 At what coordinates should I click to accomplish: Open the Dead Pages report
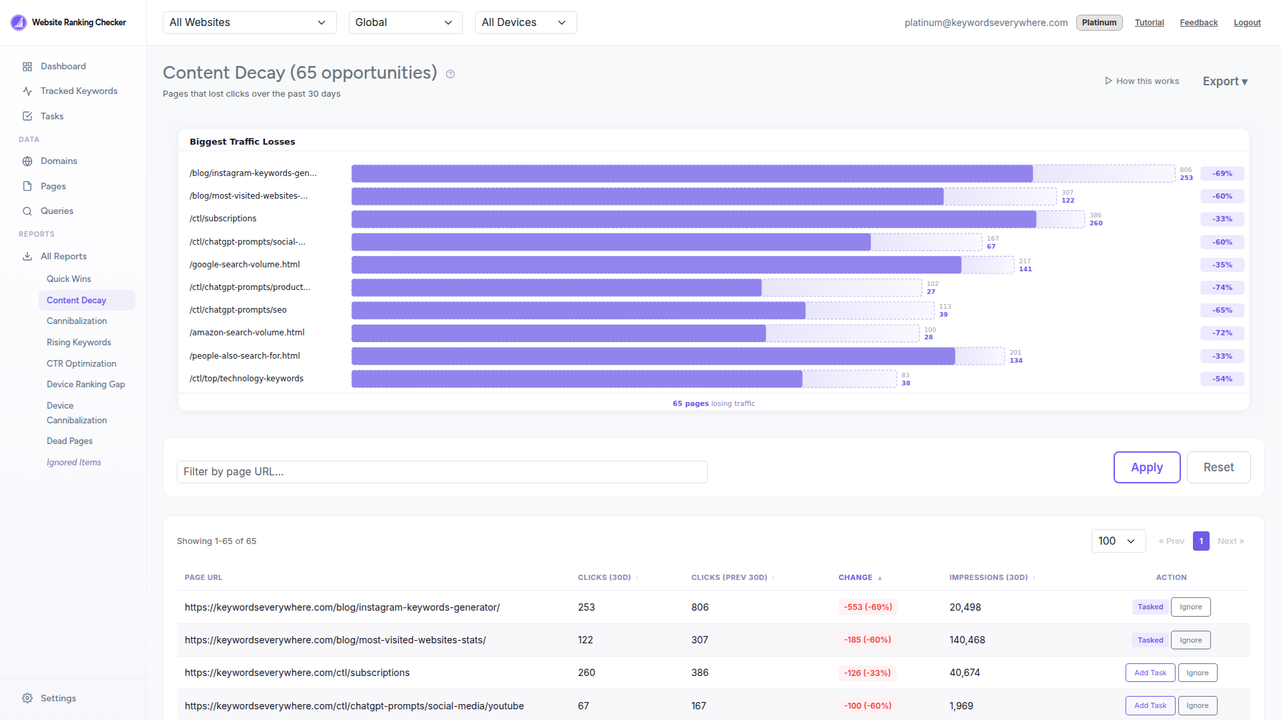69,441
